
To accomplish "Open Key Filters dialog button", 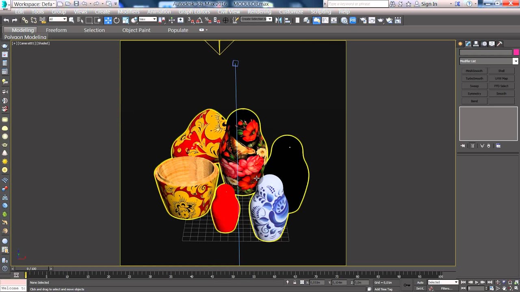I will tap(446, 288).
